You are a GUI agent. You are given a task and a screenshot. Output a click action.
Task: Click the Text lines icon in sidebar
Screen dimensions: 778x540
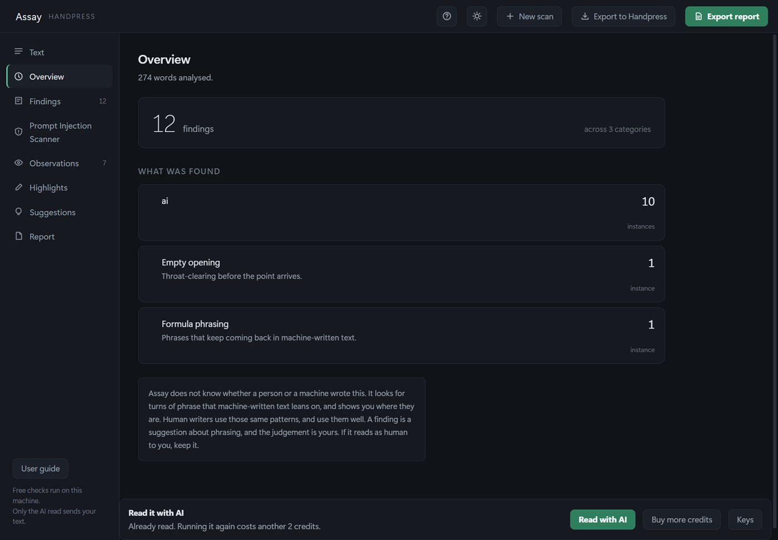[x=18, y=52]
